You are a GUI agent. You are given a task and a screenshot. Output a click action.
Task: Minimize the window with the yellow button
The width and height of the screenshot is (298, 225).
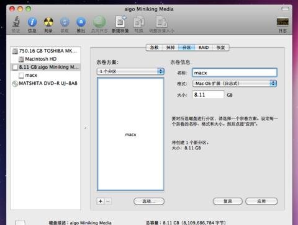[x=20, y=9]
